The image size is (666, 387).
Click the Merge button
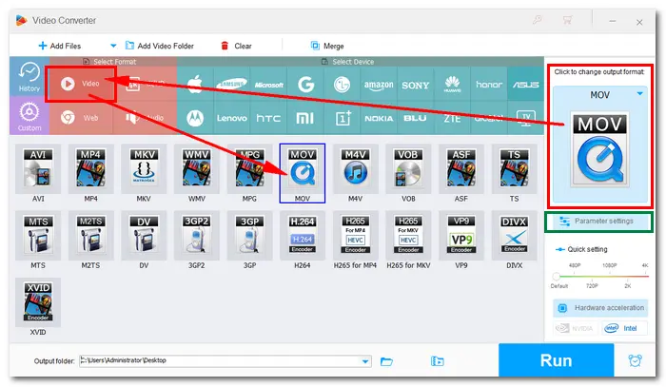click(x=327, y=46)
